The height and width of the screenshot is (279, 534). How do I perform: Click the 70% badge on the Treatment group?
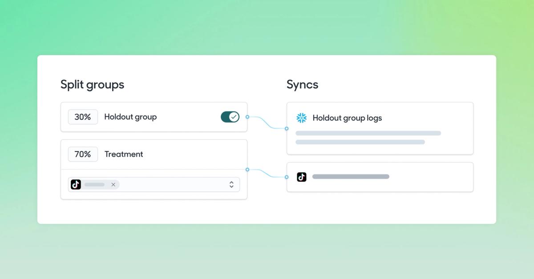coord(83,154)
